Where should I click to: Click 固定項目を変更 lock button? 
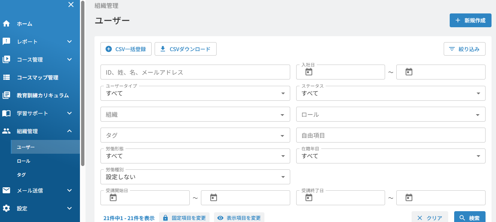[x=184, y=218]
